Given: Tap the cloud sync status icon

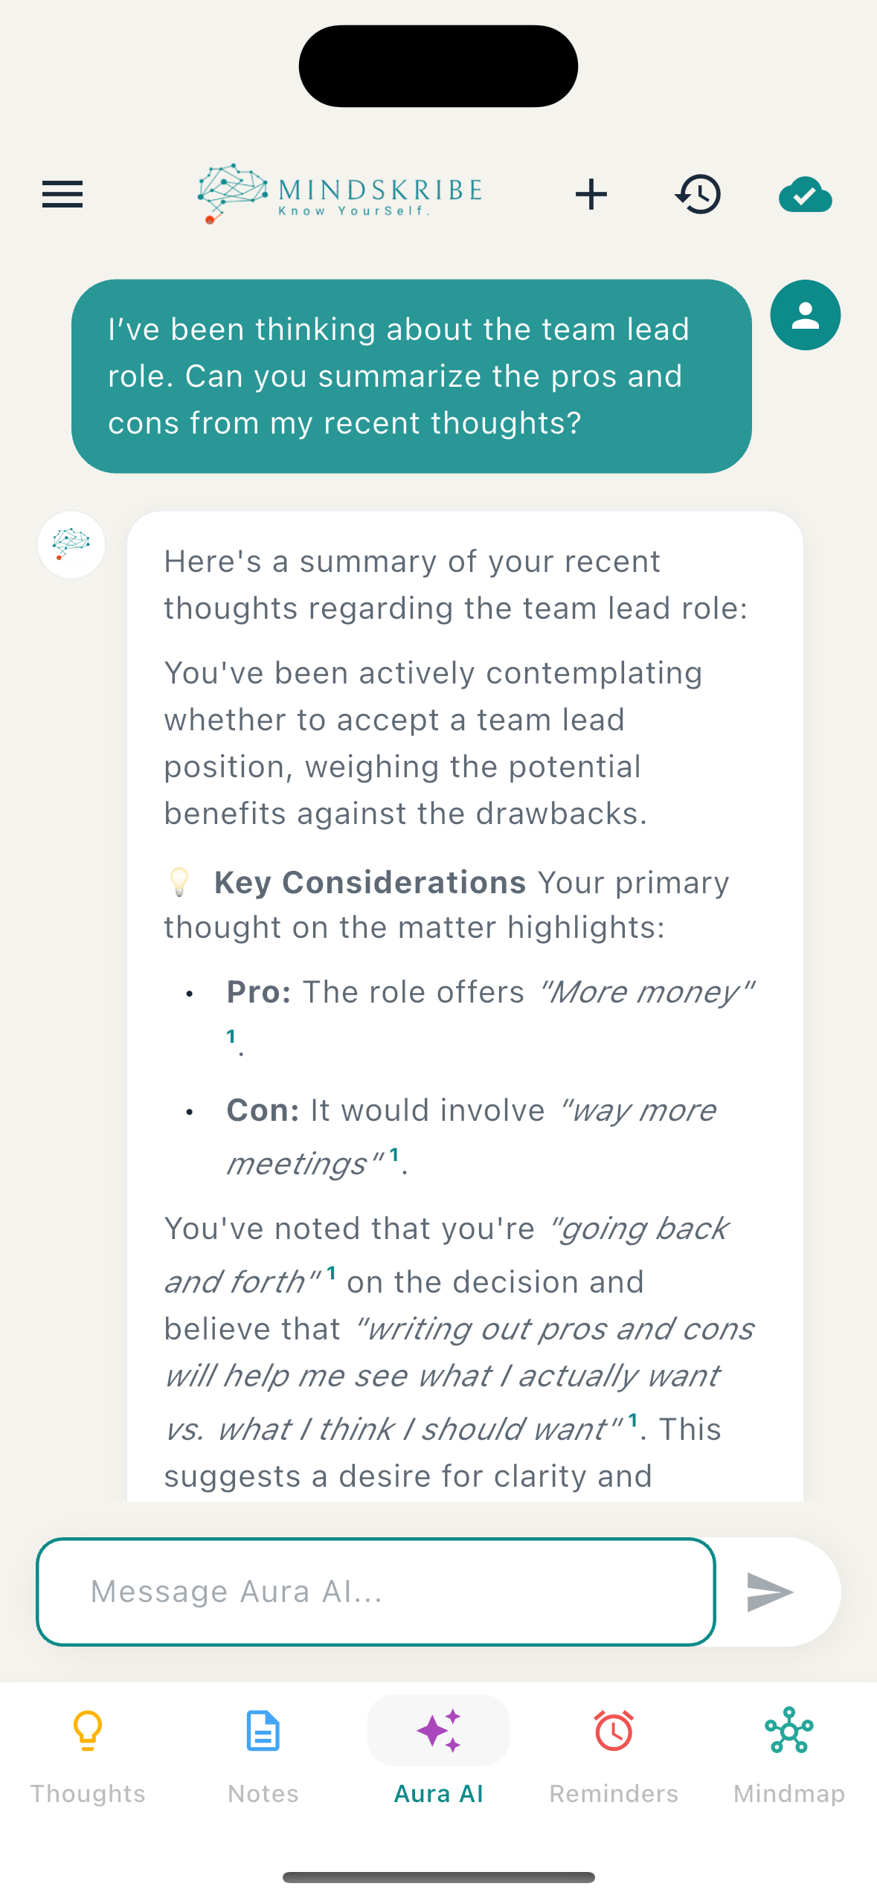Looking at the screenshot, I should [x=805, y=195].
